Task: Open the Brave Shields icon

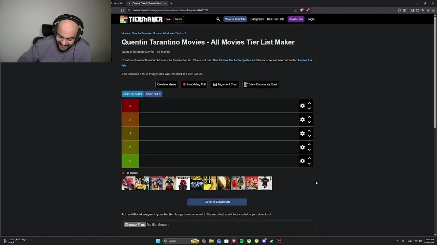Action: pyautogui.click(x=302, y=10)
